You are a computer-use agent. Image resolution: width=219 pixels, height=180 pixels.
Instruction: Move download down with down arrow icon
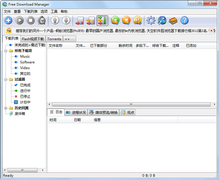click(66, 20)
